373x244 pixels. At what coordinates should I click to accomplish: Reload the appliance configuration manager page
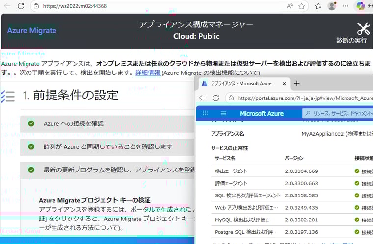(21, 6)
